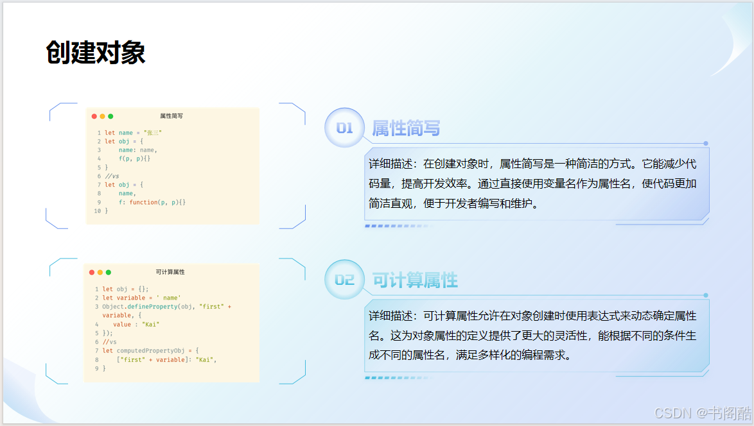Image resolution: width=754 pixels, height=426 pixels.
Task: Click code line let variable = ' name'
Action: click(x=141, y=298)
